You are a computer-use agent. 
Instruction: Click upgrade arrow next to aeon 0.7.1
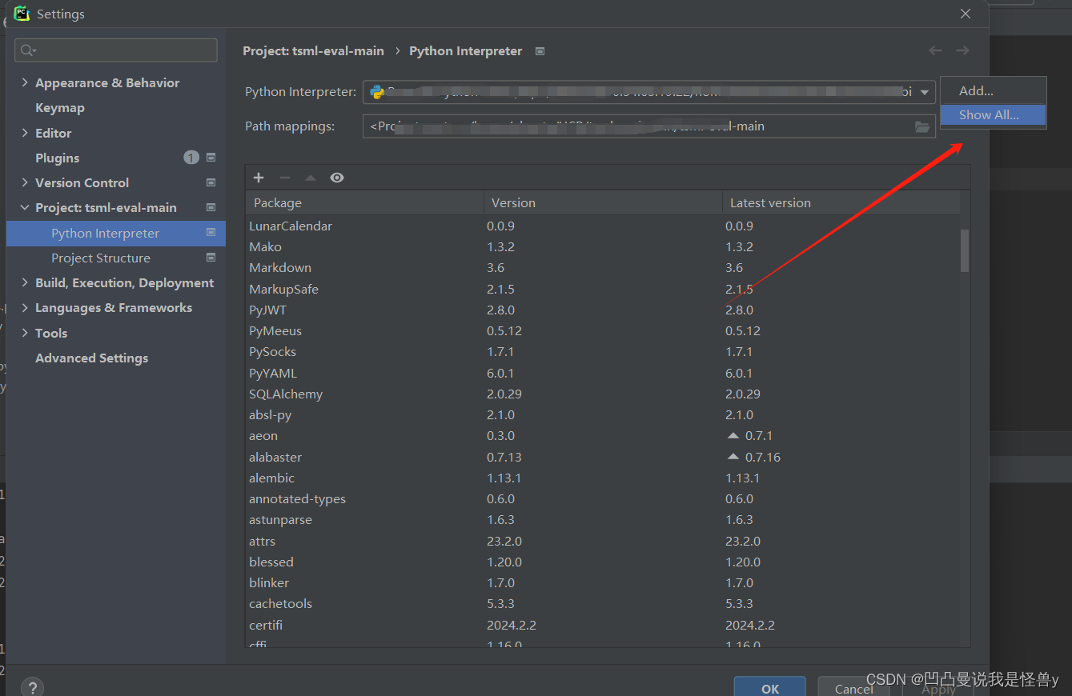coord(733,436)
